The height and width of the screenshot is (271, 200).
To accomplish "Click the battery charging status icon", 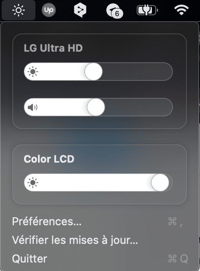I will pos(147,10).
